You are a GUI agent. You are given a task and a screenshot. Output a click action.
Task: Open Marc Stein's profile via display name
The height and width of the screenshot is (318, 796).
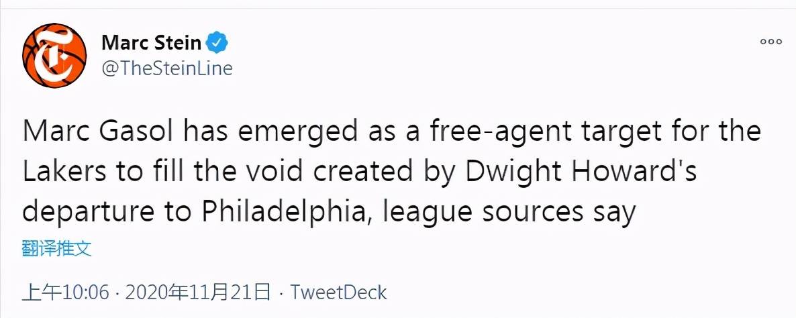click(x=151, y=43)
